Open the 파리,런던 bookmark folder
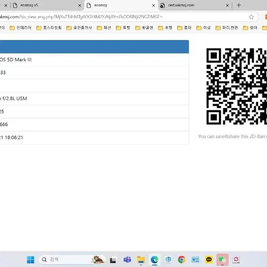 click(227, 28)
